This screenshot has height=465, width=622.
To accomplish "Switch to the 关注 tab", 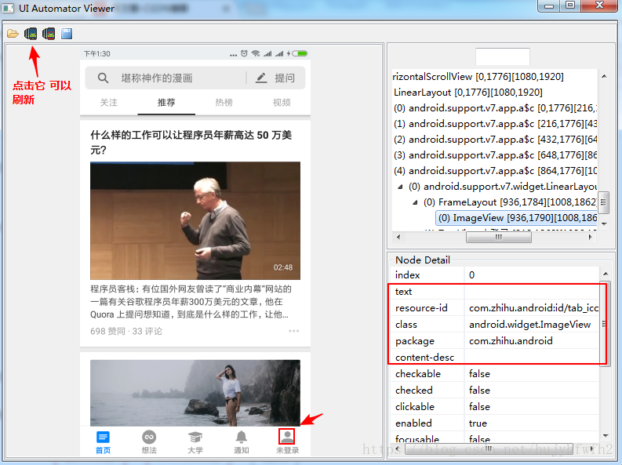I will pyautogui.click(x=109, y=103).
